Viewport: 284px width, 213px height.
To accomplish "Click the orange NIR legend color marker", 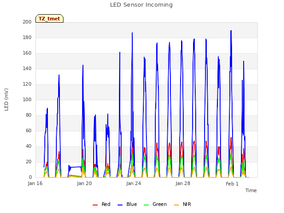I will tap(176, 205).
